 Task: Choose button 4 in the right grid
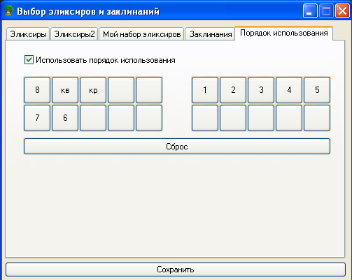pos(289,90)
